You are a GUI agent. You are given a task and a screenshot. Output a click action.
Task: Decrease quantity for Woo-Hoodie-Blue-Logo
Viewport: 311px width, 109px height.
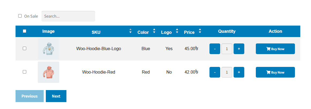215,49
